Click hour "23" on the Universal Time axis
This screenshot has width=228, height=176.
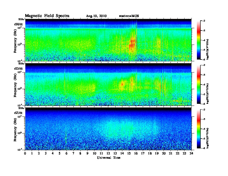pyautogui.click(x=184, y=153)
